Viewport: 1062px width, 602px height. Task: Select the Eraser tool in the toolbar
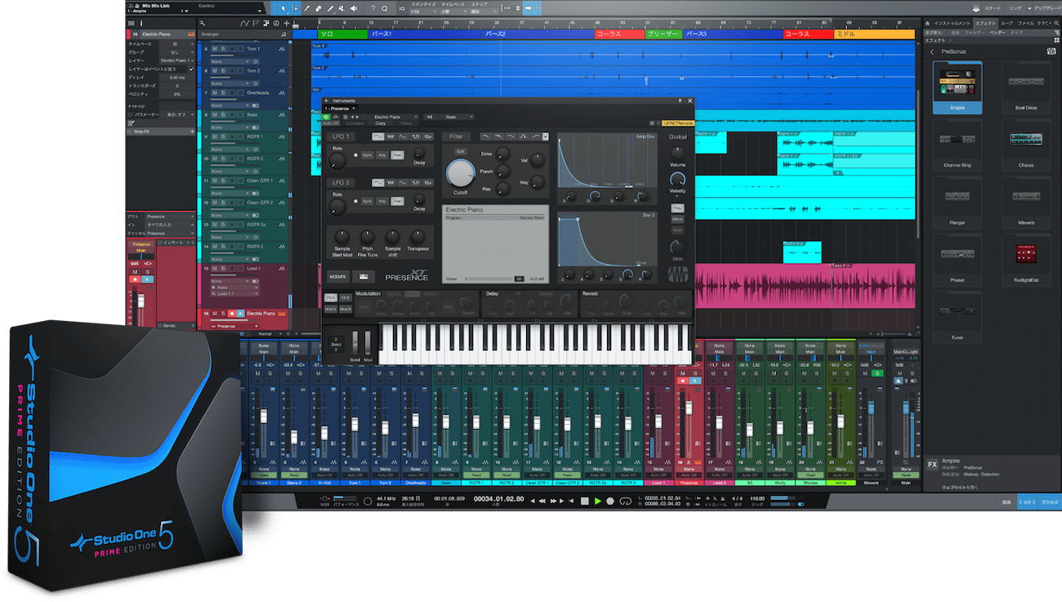(x=319, y=8)
